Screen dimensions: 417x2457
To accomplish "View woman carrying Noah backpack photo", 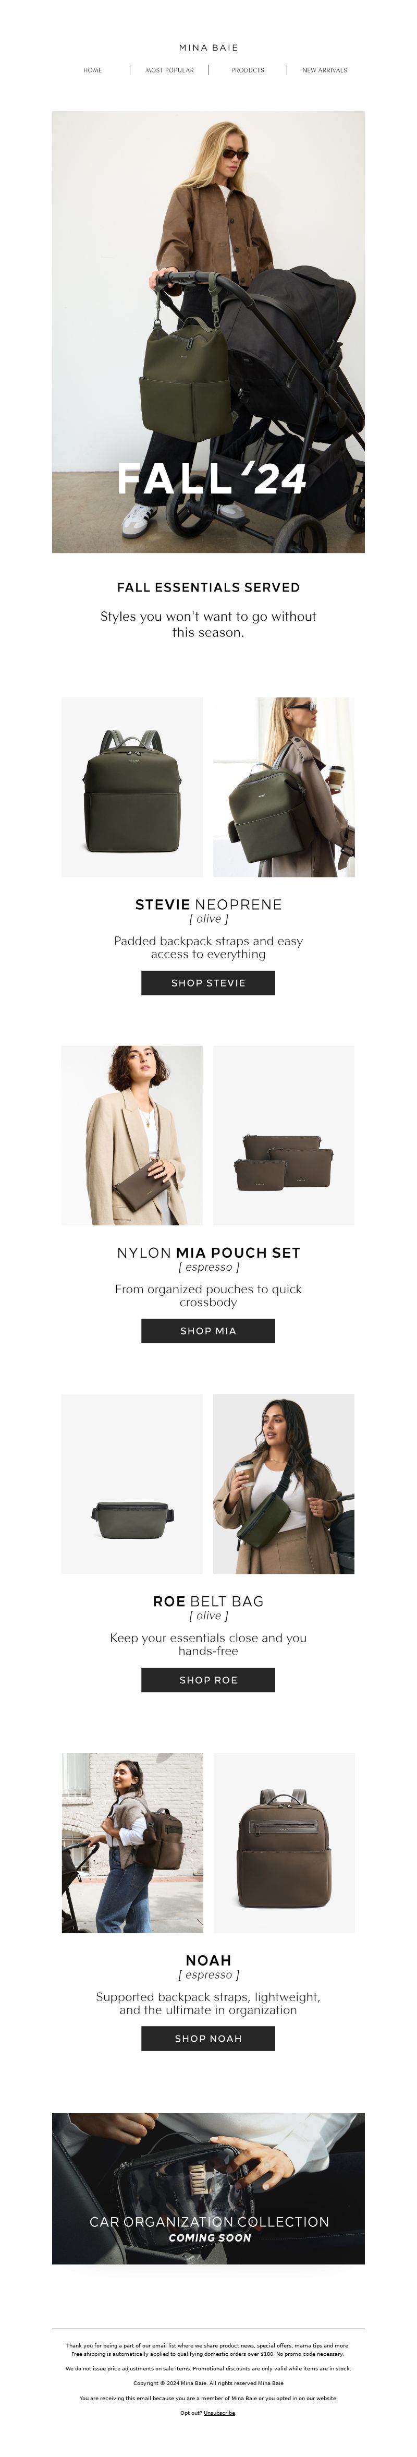I will click(x=132, y=1842).
